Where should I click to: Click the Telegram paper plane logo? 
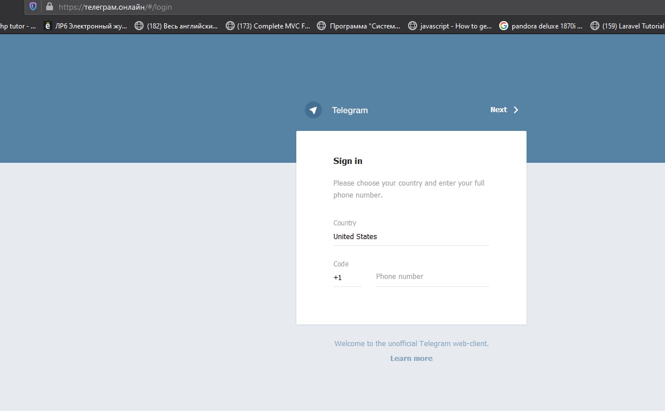click(x=313, y=110)
